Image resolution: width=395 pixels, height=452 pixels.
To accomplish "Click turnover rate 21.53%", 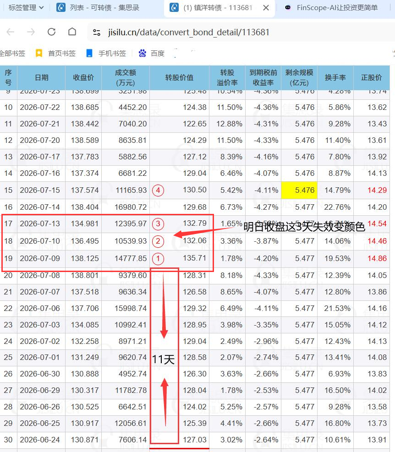I will click(x=337, y=309).
